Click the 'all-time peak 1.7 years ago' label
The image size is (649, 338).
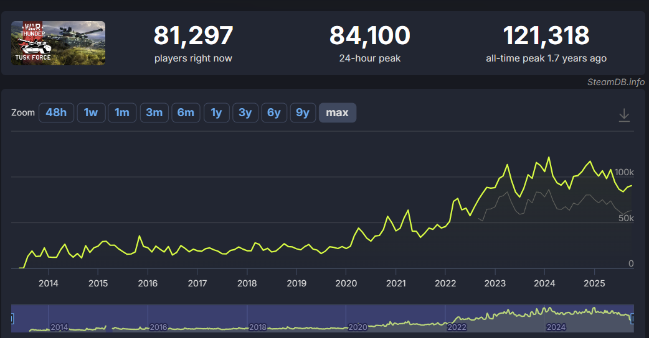pyautogui.click(x=546, y=58)
